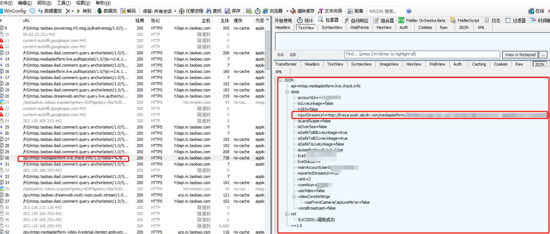The width and height of the screenshot is (550, 234).
Task: Select response WebView tab
Action: click(437, 64)
